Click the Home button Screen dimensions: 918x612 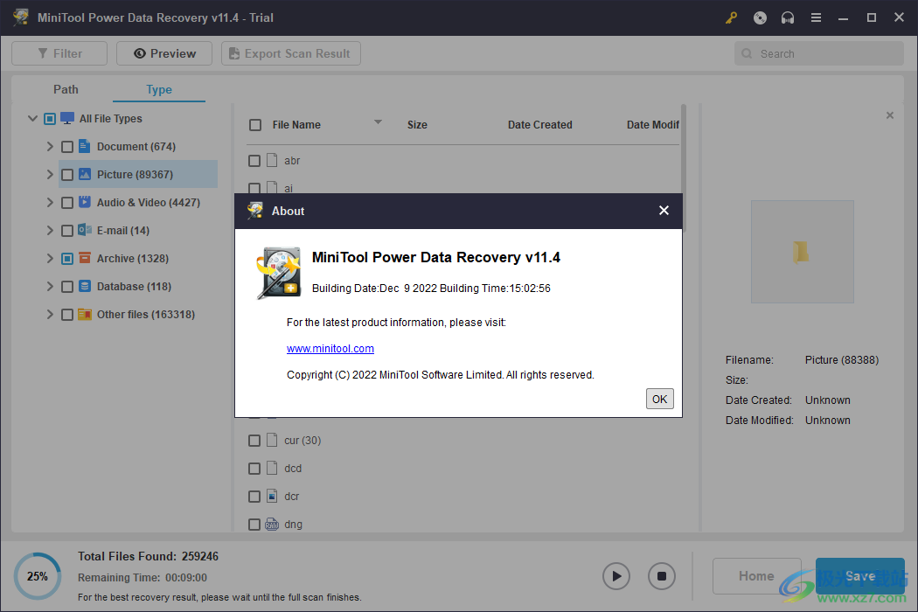coord(756,576)
